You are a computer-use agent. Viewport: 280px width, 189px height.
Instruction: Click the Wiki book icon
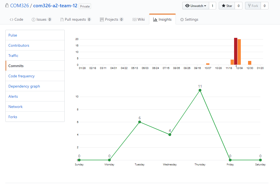(x=134, y=19)
